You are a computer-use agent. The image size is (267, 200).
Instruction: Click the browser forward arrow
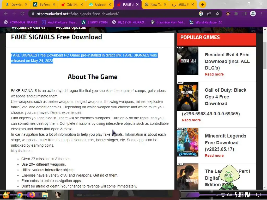pyautogui.click(x=14, y=14)
